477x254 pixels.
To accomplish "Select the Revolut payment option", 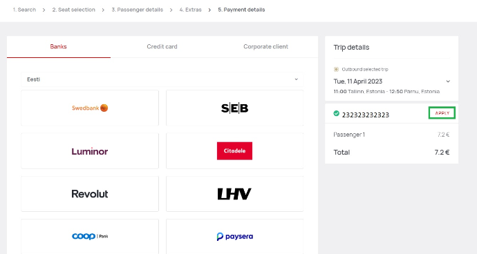I will (90, 194).
